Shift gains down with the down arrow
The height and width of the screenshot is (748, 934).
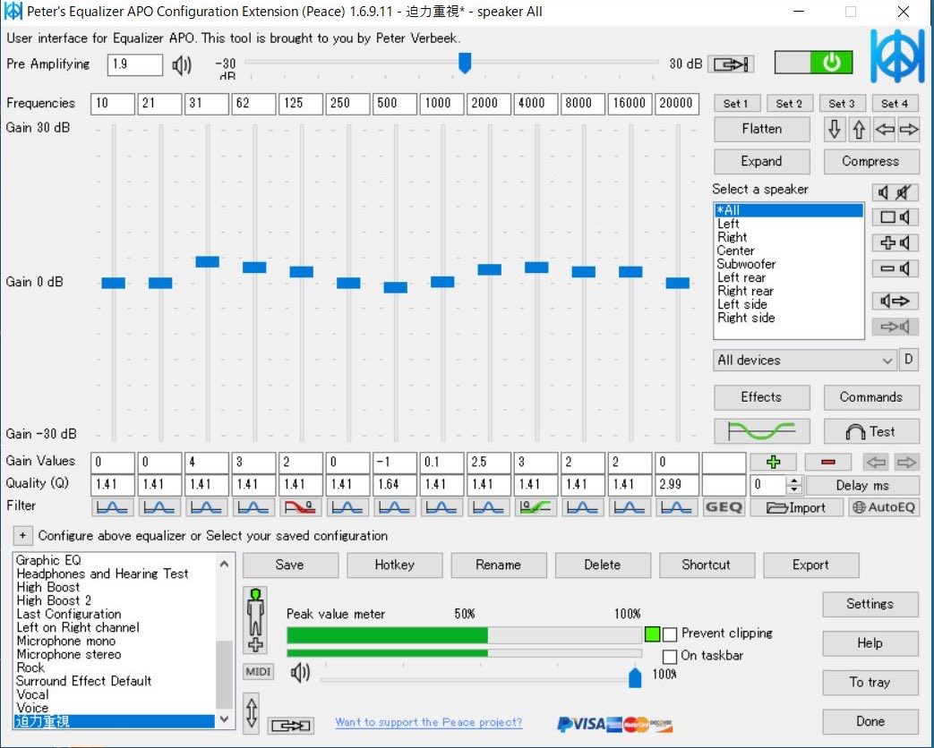point(835,129)
